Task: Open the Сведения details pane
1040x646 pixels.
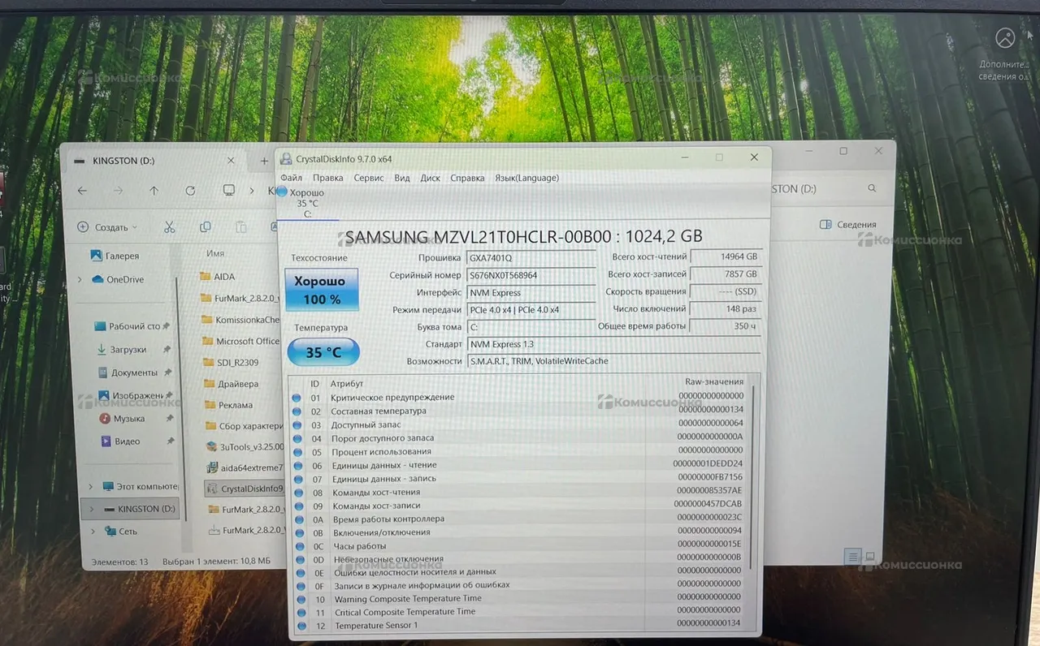Action: 848,225
